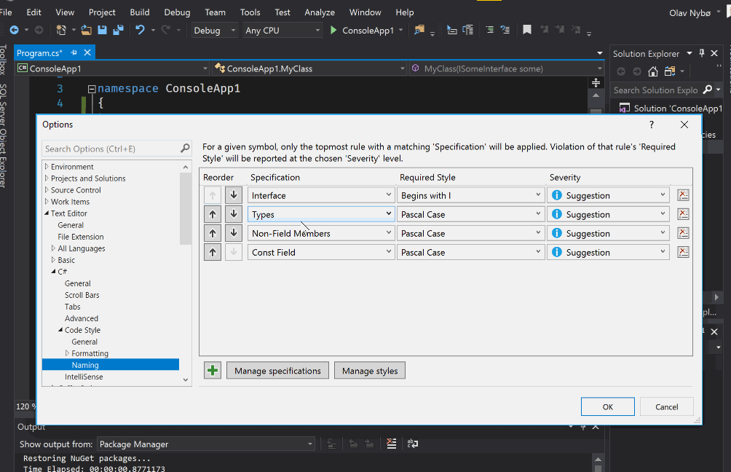The image size is (731, 472).
Task: Start ConsoleApp1 with the green play button
Action: click(333, 31)
